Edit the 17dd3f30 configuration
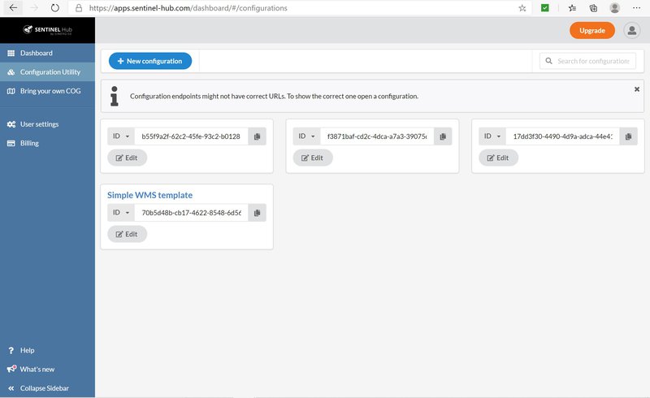The height and width of the screenshot is (398, 650). coord(498,158)
